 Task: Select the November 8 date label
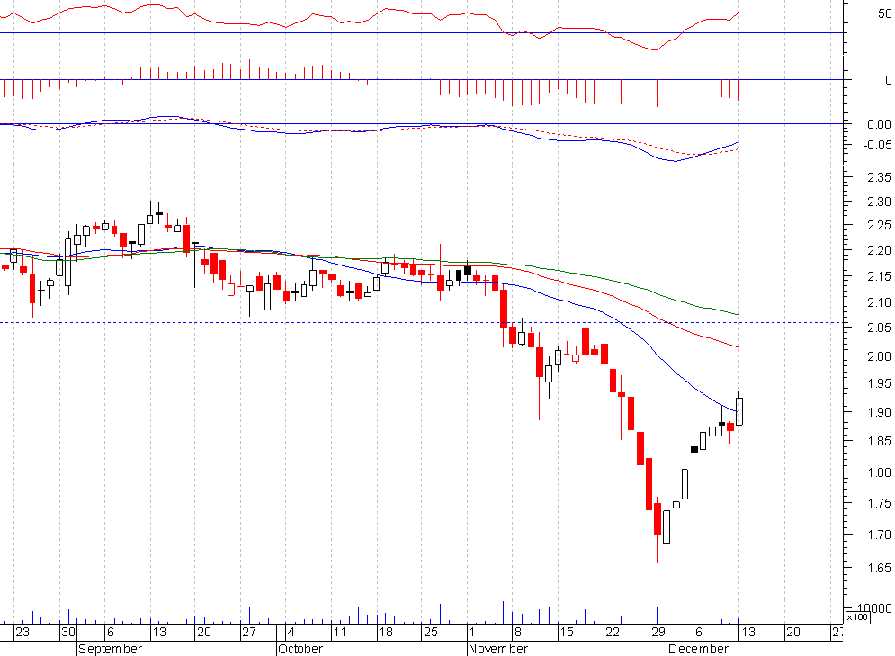pos(518,632)
